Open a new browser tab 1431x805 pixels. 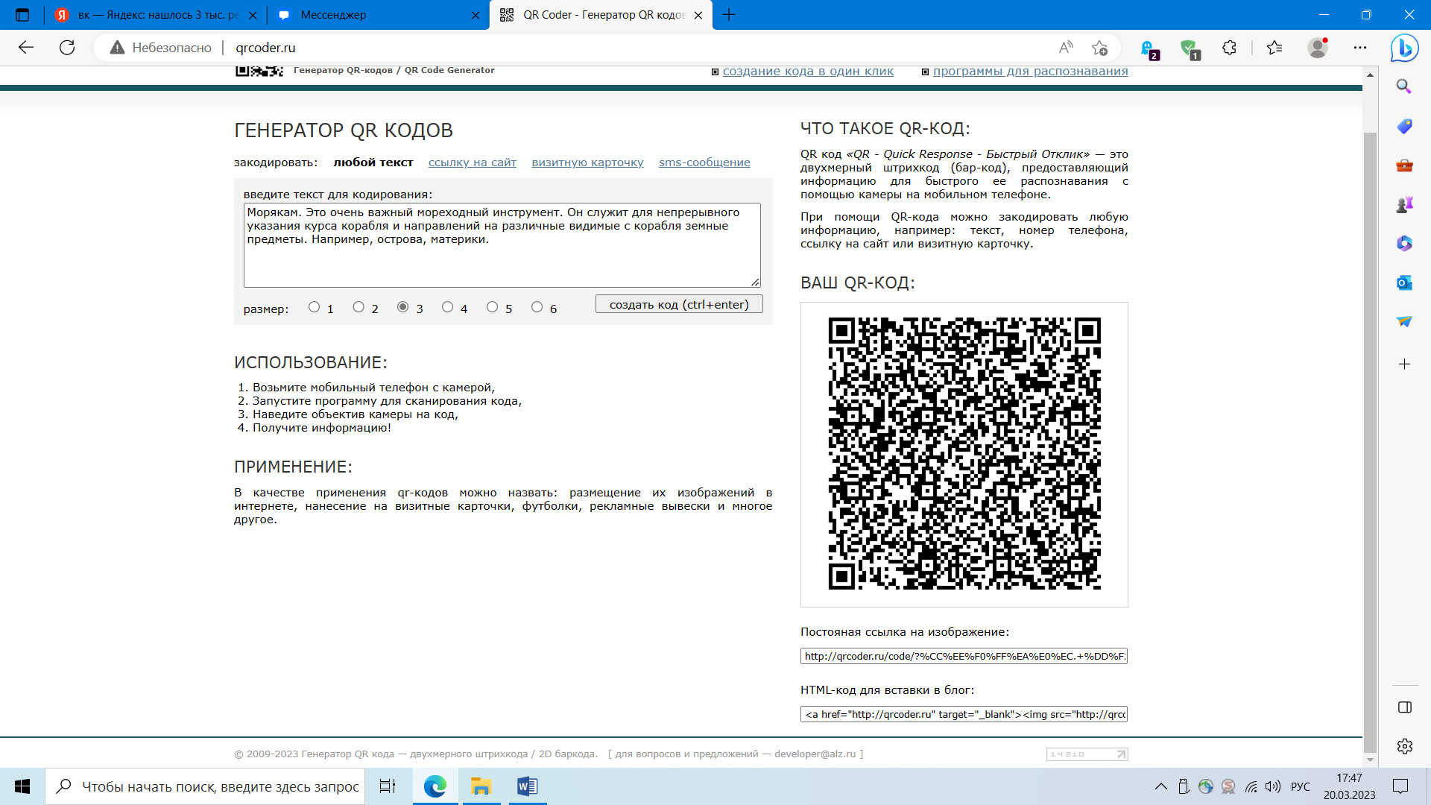(x=729, y=15)
